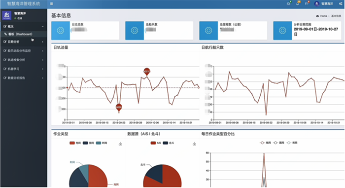Download the 作业类型 pie chart image
Screen dimensions: 345x188
click(120, 144)
